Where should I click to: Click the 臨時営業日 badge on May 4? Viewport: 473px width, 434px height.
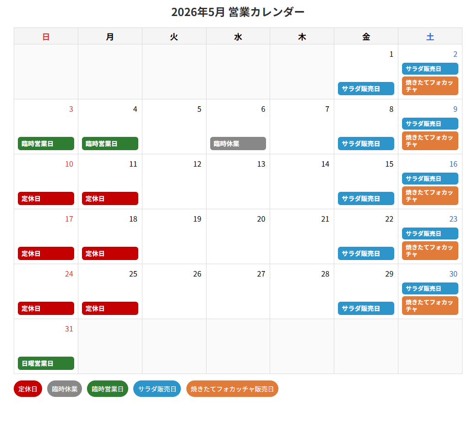click(x=110, y=144)
